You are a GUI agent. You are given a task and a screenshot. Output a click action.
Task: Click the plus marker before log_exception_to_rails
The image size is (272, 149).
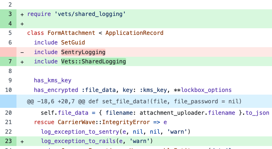(x=22, y=141)
